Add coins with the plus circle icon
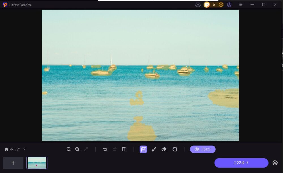283x173 pixels. click(x=221, y=5)
